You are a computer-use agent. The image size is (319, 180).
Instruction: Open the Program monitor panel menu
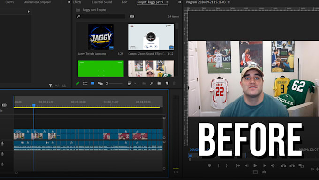228,2
